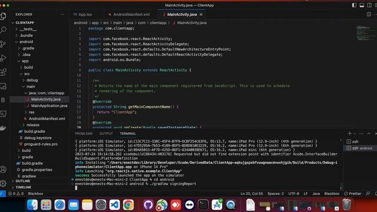Open proguard-rules.pro file

(x=39, y=144)
